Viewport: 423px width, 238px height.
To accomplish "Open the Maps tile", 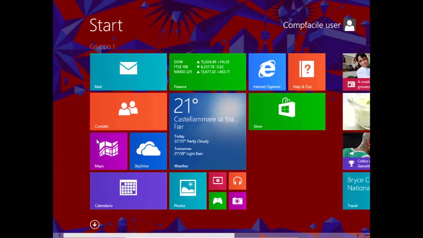I will (108, 151).
